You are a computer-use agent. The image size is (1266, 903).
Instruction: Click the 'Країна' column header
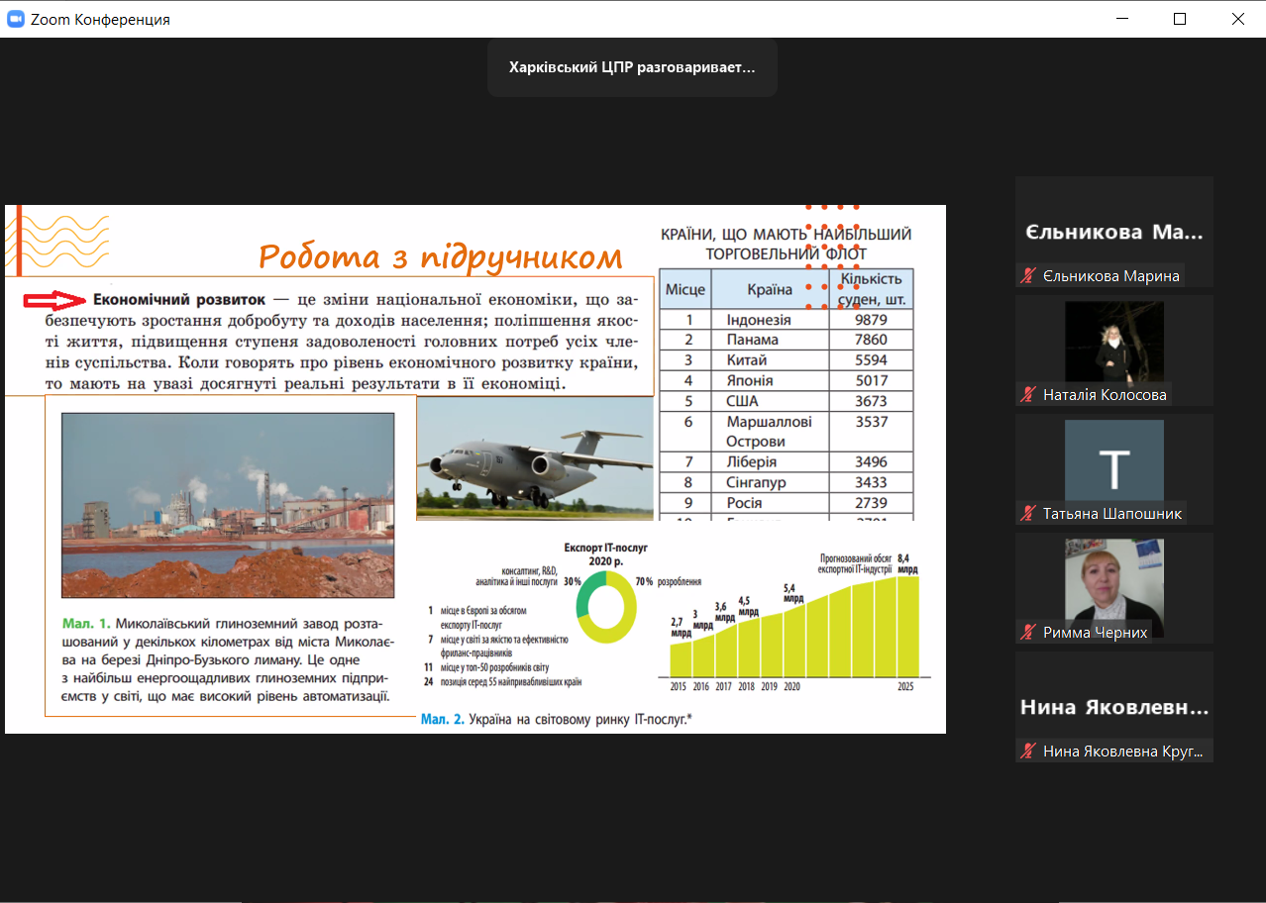click(x=770, y=289)
